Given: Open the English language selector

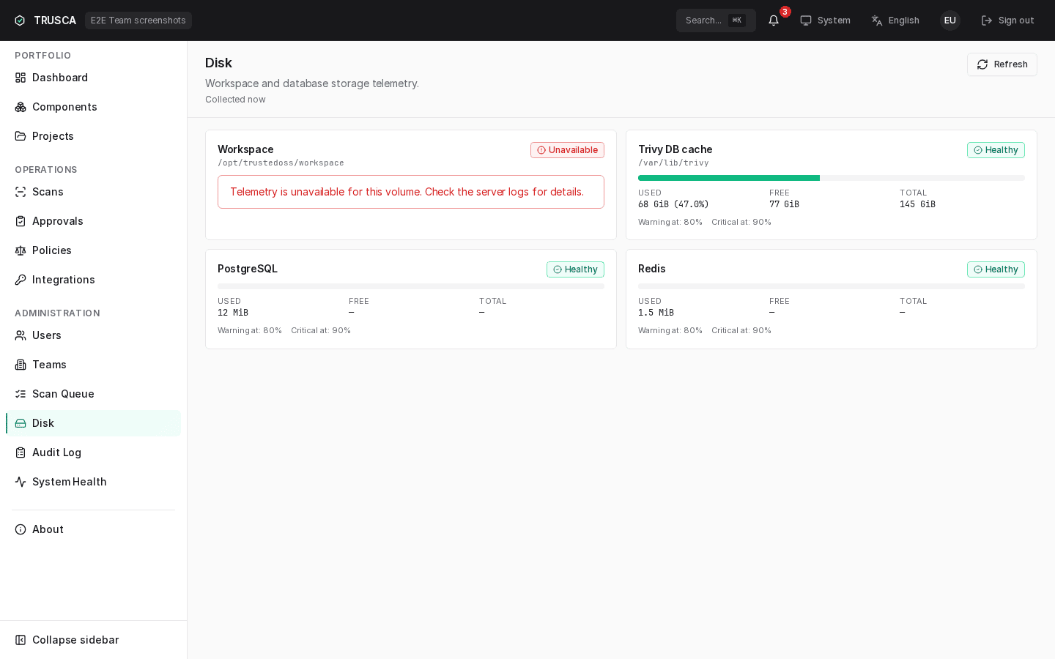Looking at the screenshot, I should (895, 21).
